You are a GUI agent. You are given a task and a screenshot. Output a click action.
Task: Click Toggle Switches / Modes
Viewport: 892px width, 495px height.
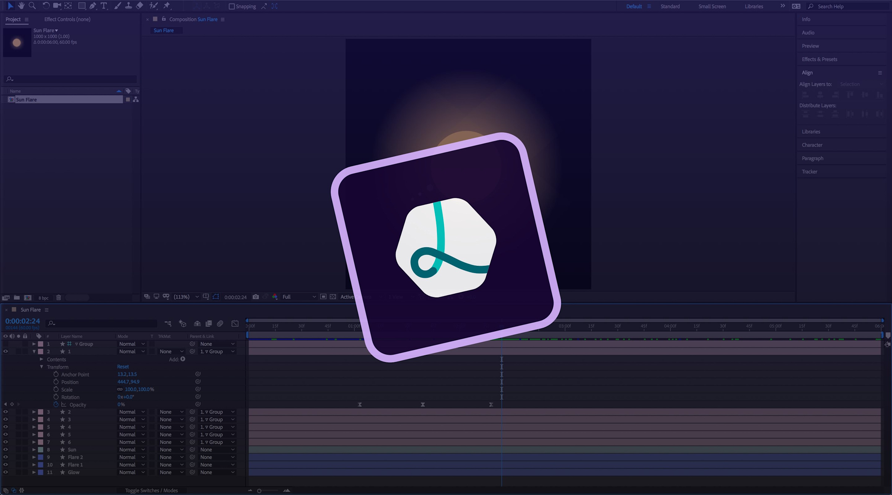click(151, 490)
